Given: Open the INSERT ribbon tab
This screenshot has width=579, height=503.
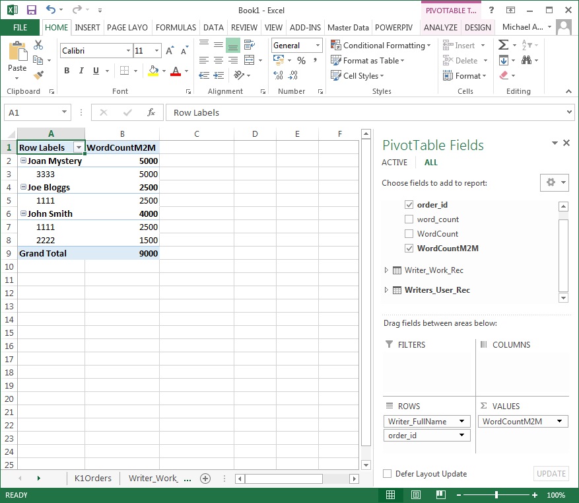Looking at the screenshot, I should [x=87, y=27].
